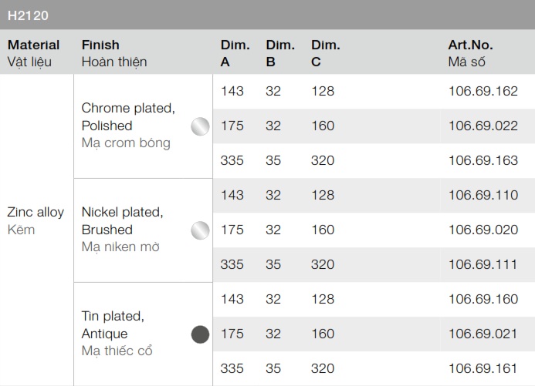Click the nickel brushed finish swatch
The image size is (535, 386).
click(x=200, y=230)
